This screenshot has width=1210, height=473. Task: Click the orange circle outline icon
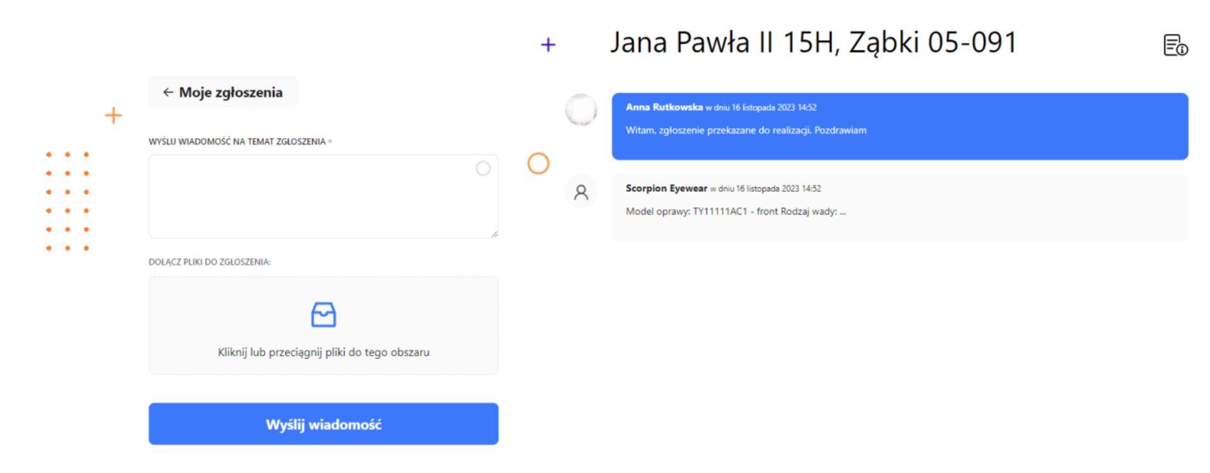538,163
